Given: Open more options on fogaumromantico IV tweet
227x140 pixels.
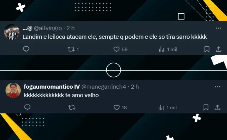Looking at the screenshot, I should (218, 87).
